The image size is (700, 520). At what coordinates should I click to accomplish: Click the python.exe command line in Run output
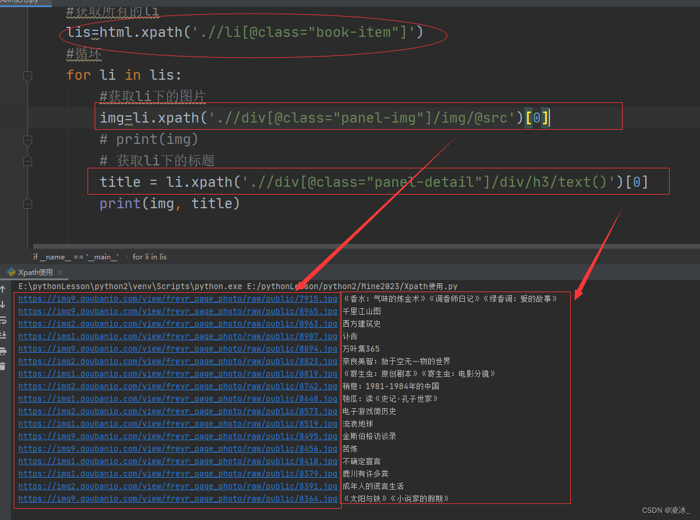coord(238,286)
